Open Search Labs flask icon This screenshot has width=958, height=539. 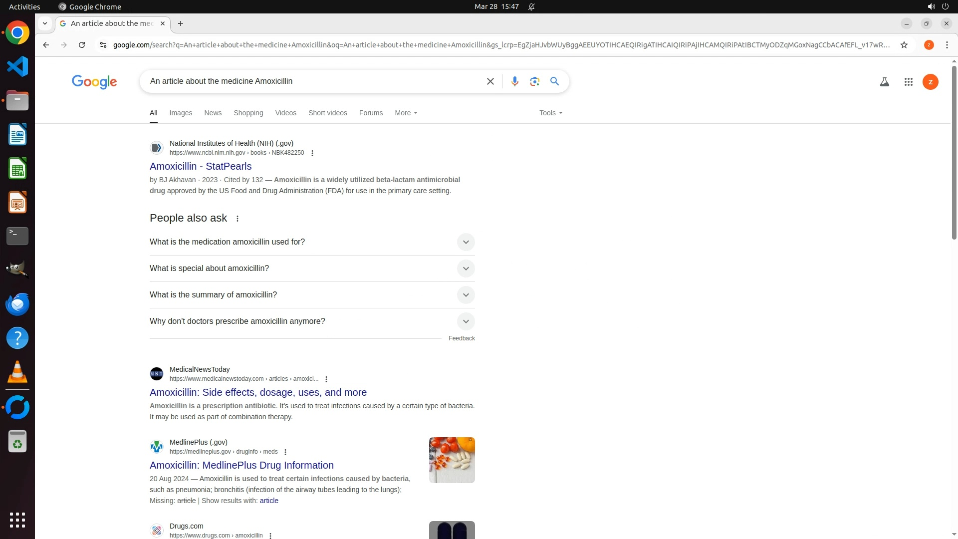[884, 82]
